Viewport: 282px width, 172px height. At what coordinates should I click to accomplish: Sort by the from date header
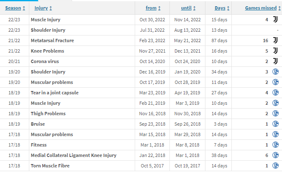[x=151, y=8]
